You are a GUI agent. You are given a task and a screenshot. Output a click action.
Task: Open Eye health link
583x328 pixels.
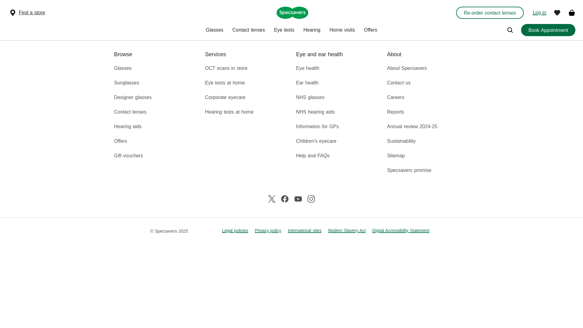click(307, 68)
